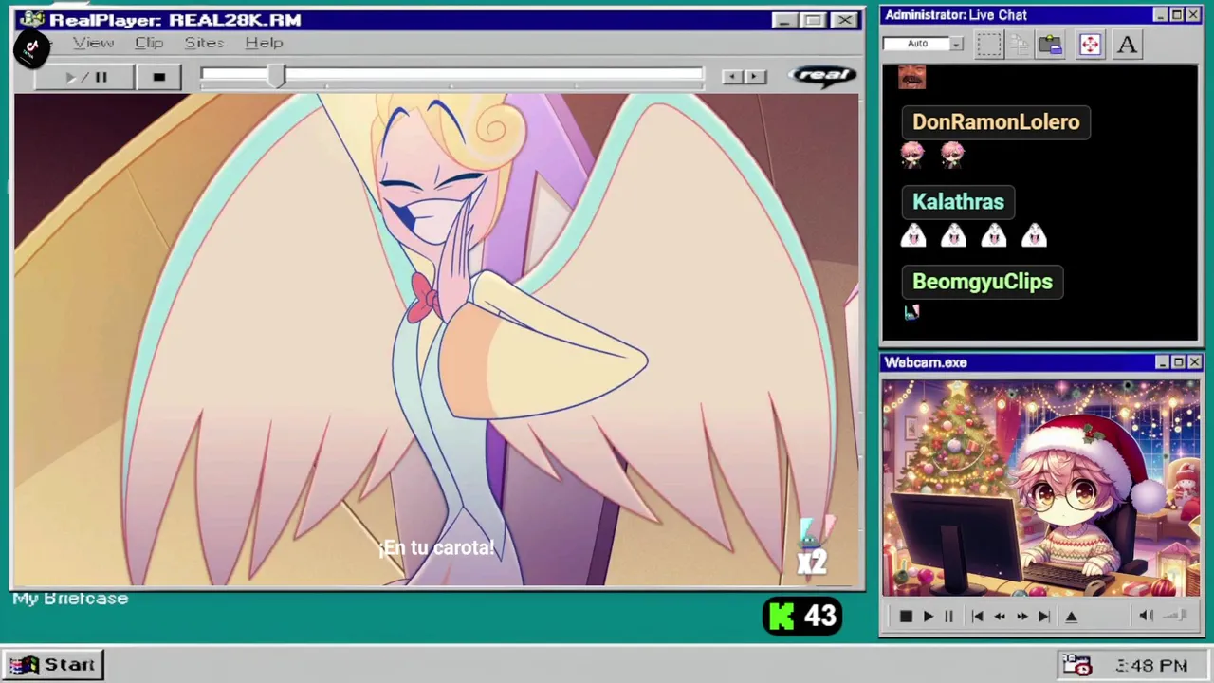The height and width of the screenshot is (683, 1214).
Task: Click the copy documents icon in Live Chat
Action: click(x=1019, y=45)
